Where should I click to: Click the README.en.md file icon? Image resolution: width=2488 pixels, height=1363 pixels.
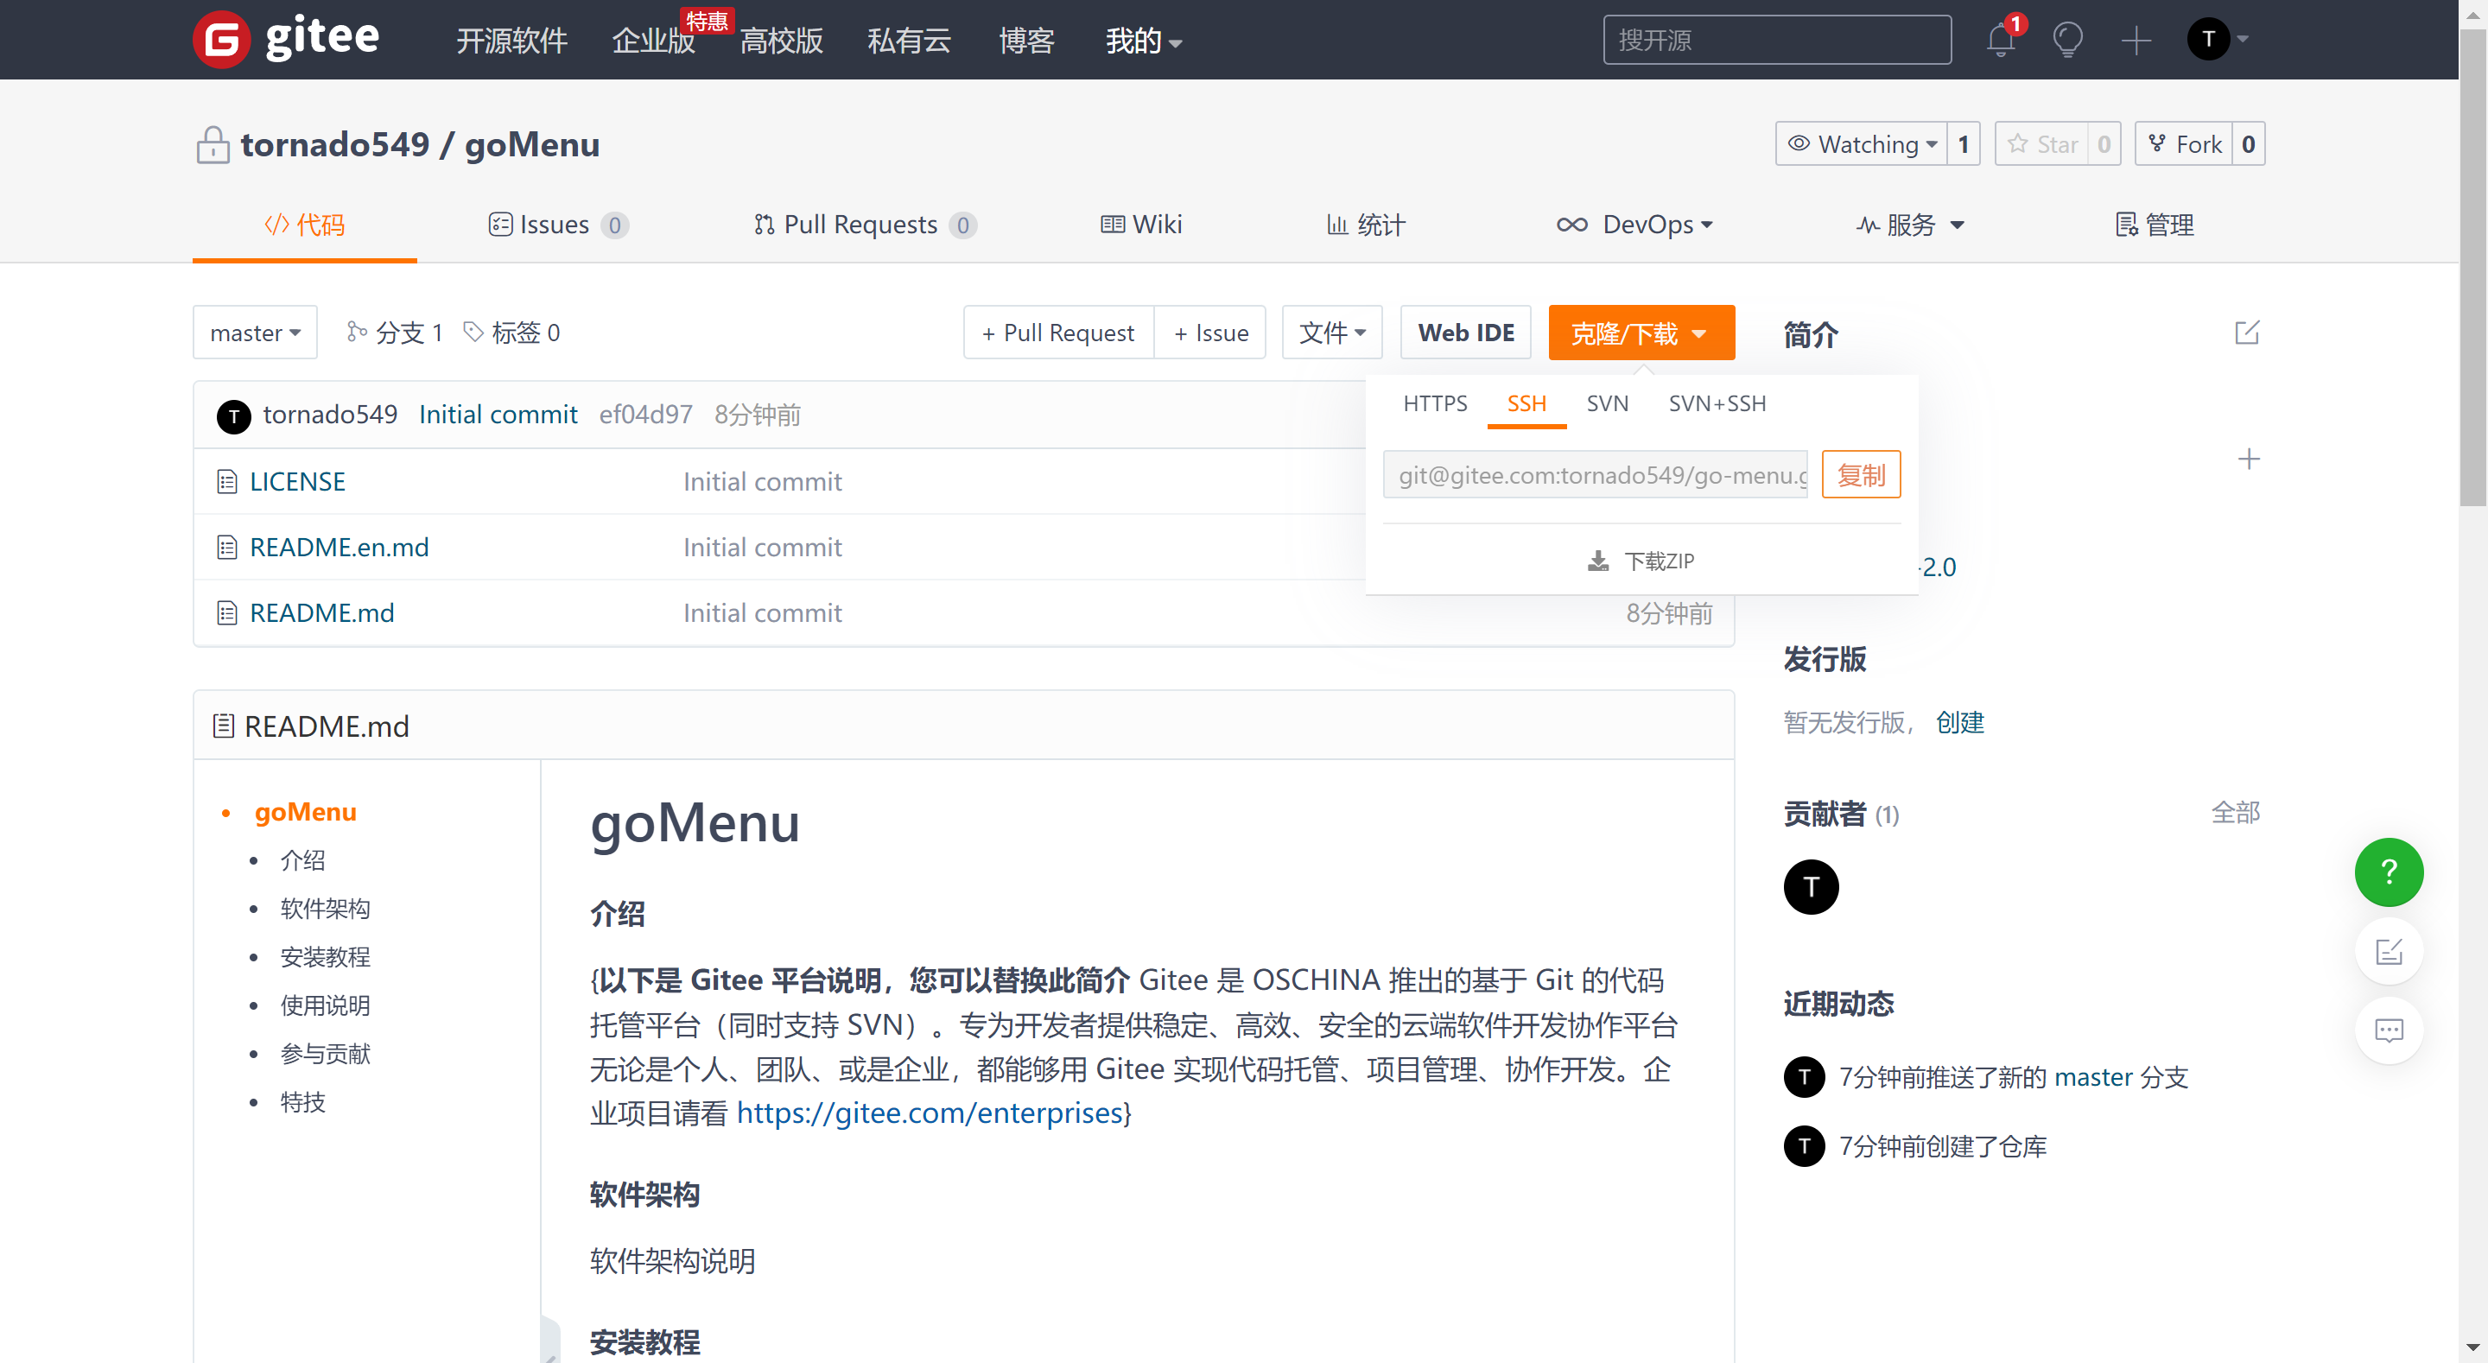coord(227,547)
